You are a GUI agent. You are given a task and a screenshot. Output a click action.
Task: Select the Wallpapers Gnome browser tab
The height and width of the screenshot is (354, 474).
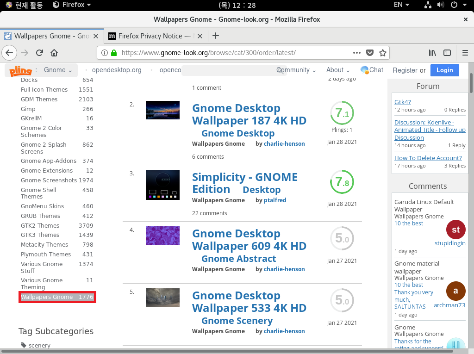52,36
